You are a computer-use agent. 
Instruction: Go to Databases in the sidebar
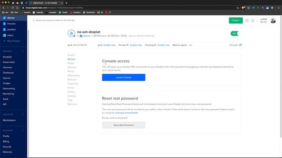click(8, 73)
